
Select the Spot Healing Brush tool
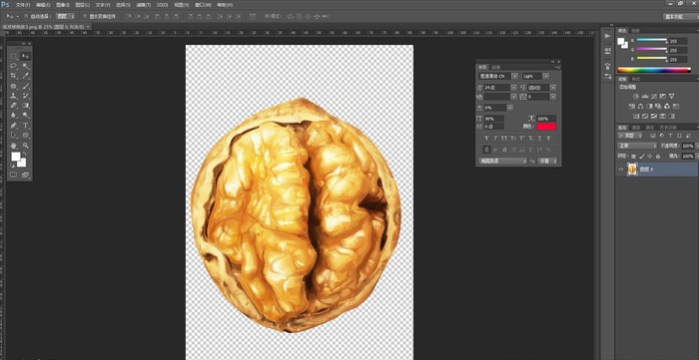[13, 86]
